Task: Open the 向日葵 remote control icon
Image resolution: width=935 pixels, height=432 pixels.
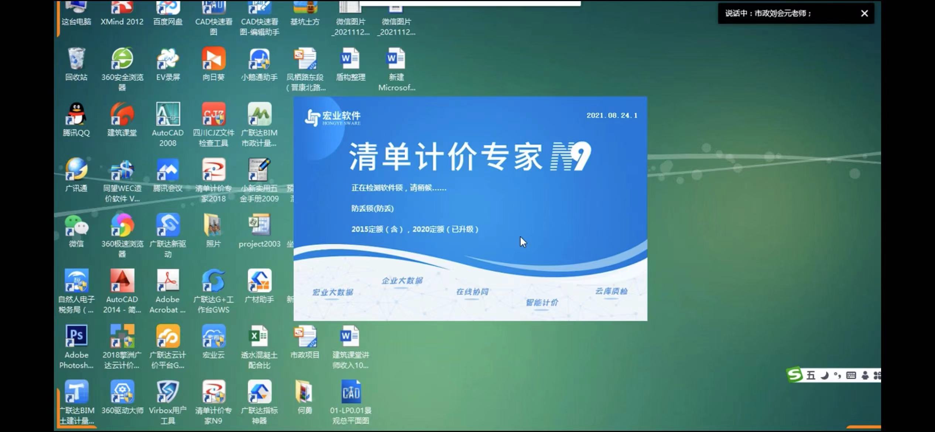Action: point(213,64)
